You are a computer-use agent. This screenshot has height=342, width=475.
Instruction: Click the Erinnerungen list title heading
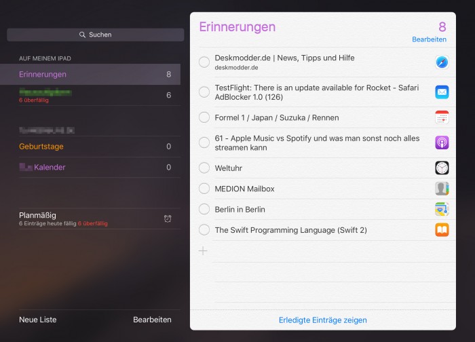pyautogui.click(x=237, y=27)
